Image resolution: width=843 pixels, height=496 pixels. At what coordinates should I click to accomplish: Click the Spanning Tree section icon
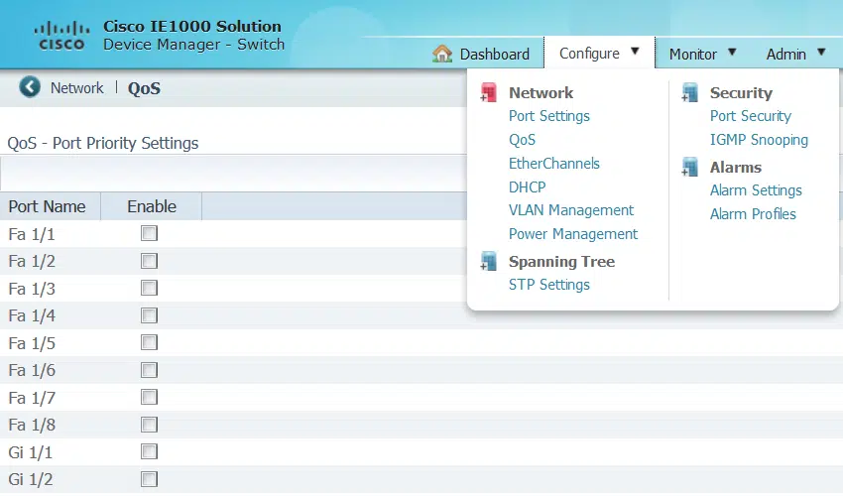489,262
